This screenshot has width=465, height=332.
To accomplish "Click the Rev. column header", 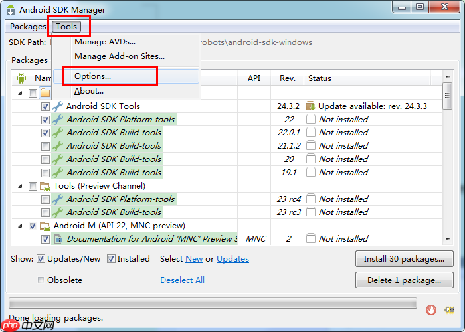I will click(288, 78).
